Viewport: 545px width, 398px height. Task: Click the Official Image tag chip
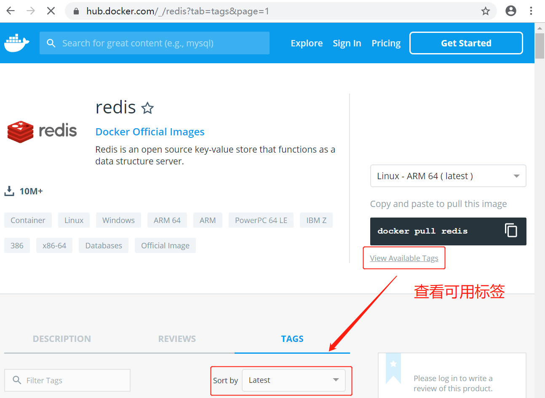[x=165, y=245]
